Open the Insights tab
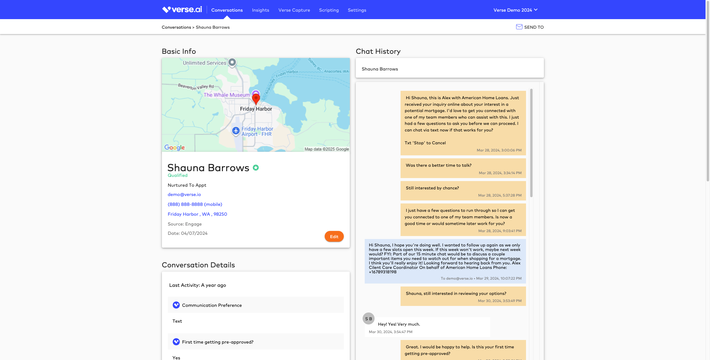 pyautogui.click(x=260, y=10)
